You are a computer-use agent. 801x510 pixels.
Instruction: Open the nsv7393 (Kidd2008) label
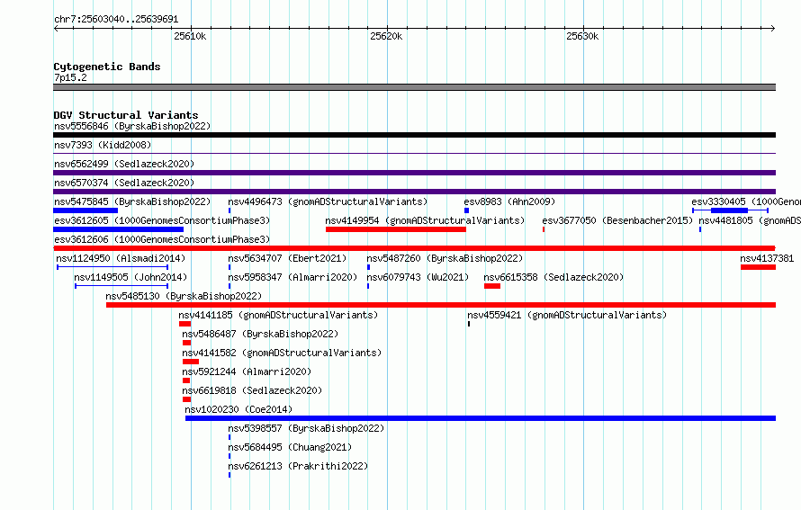pyautogui.click(x=103, y=145)
